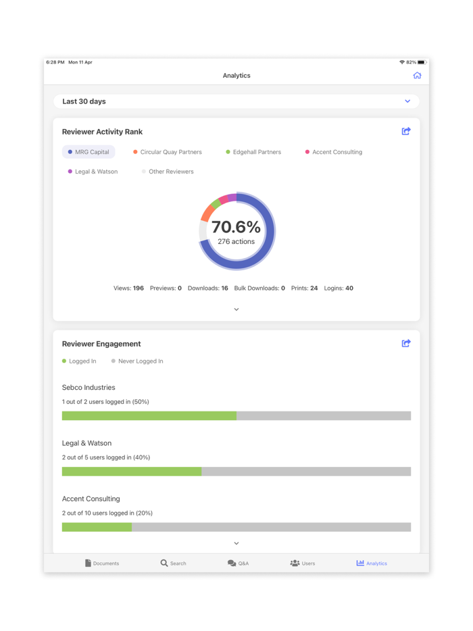Switch to the Users tab
This screenshot has height=631, width=473.
tap(302, 563)
